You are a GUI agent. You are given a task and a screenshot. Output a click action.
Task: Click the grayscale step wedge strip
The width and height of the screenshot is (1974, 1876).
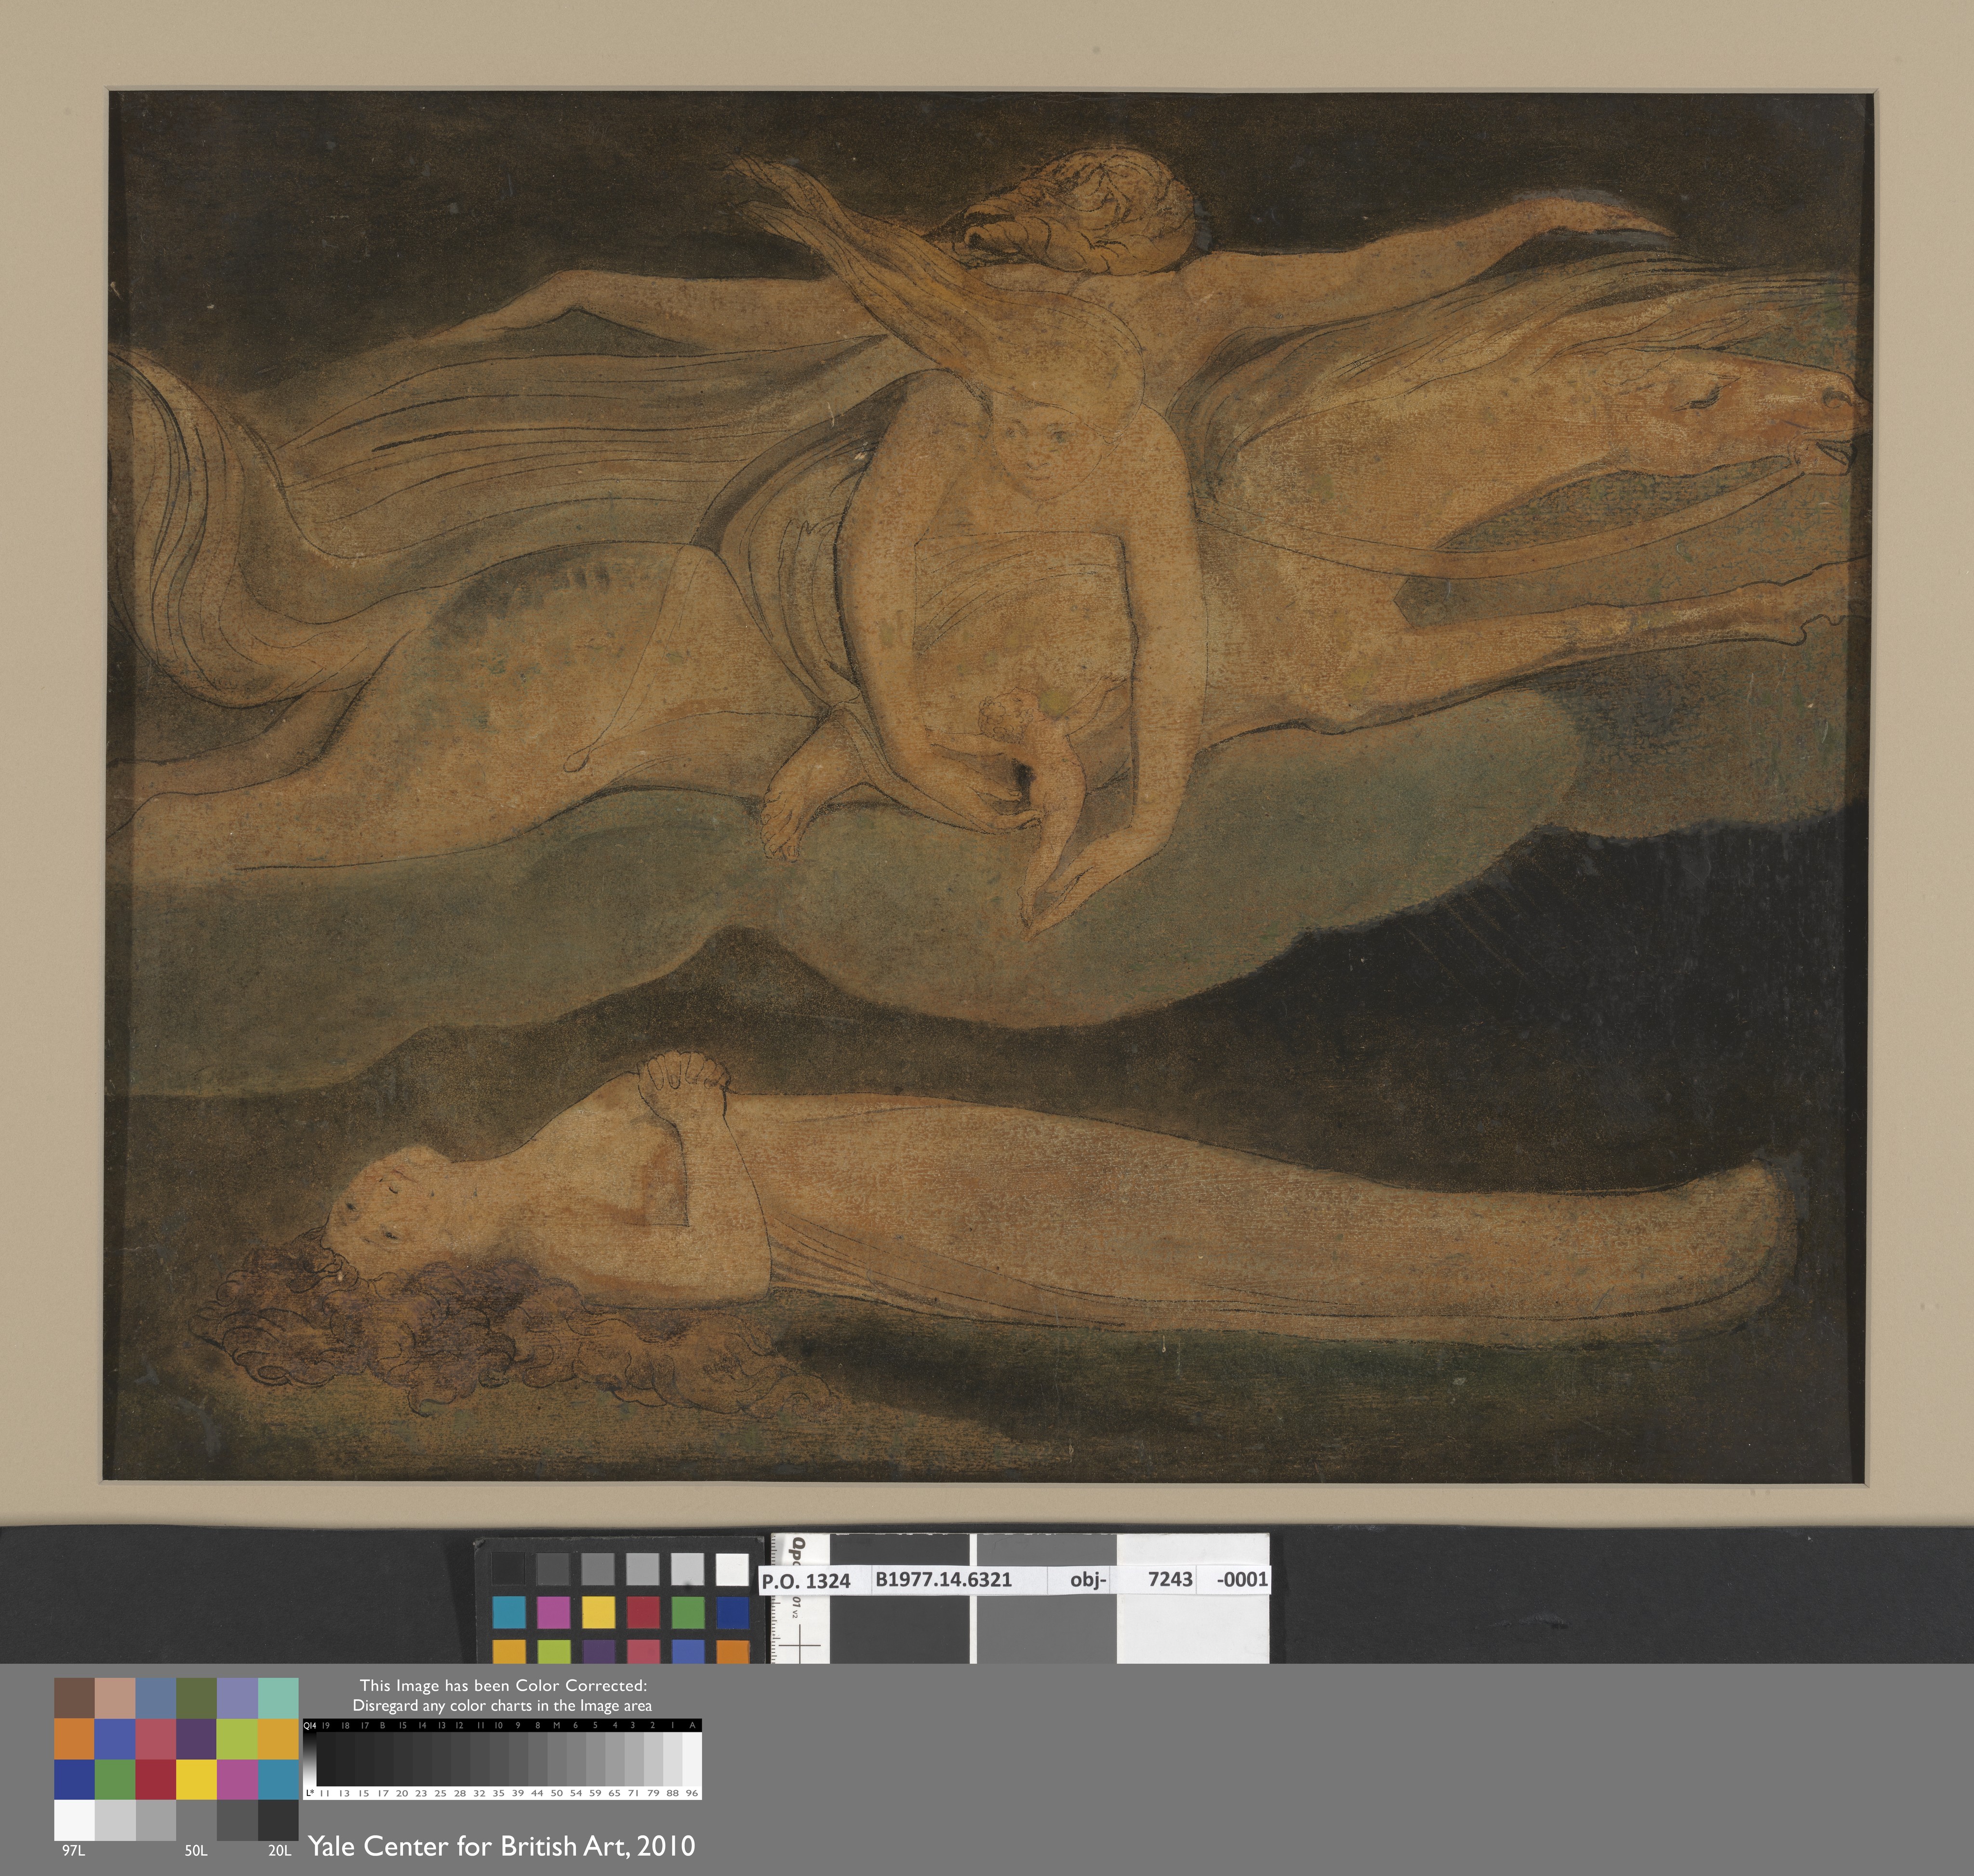tap(502, 1759)
